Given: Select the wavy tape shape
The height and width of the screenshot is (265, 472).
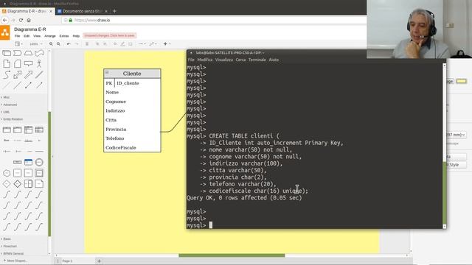Looking at the screenshot, I should 39,53.
